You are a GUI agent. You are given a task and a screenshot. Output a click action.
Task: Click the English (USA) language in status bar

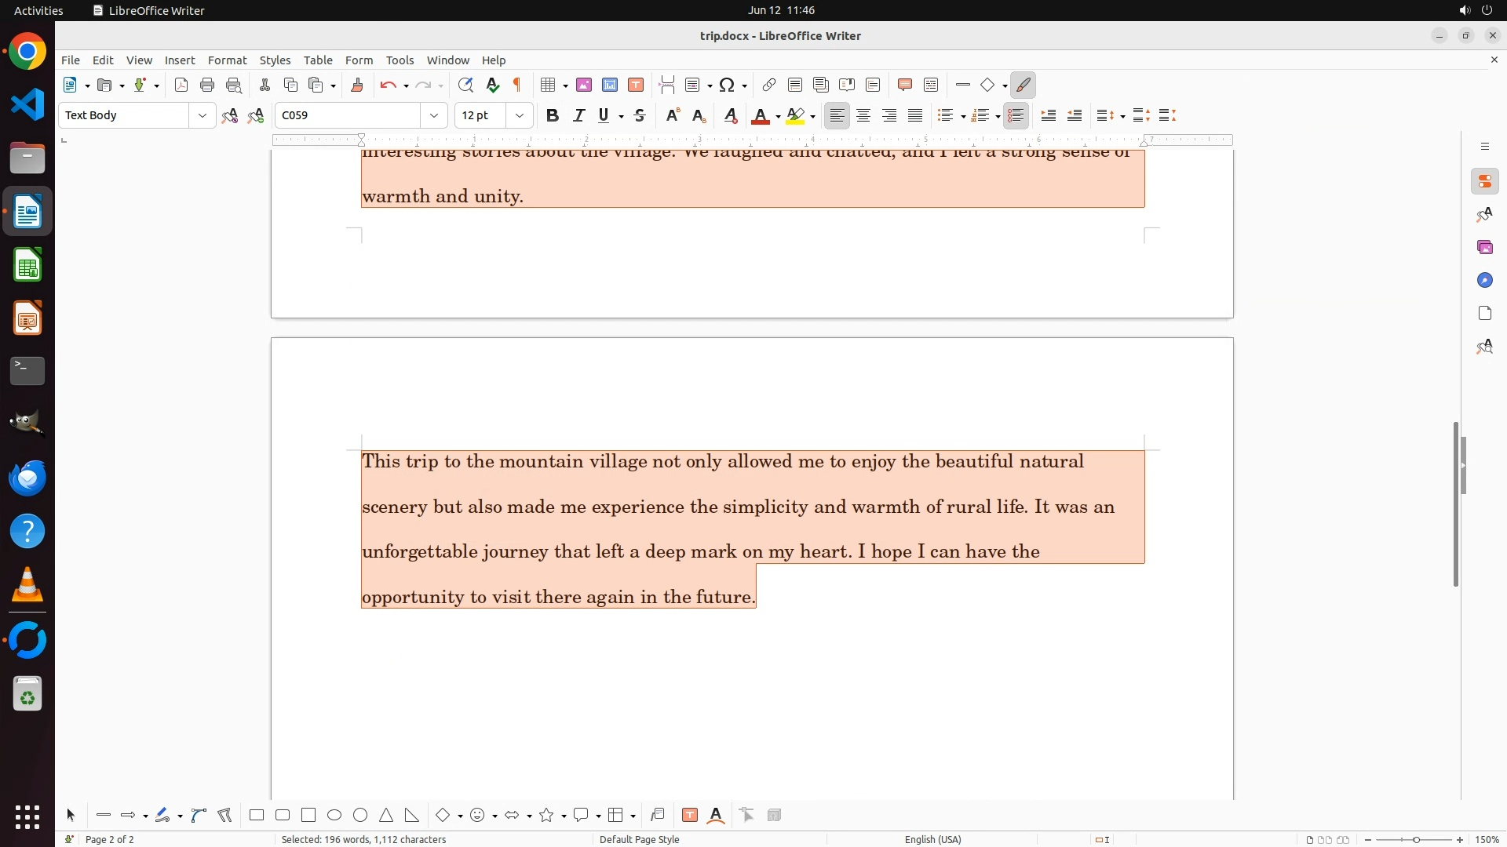coord(932,839)
